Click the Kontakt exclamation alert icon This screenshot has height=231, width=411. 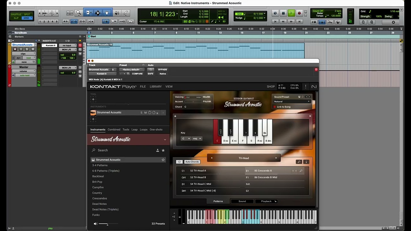point(305,87)
